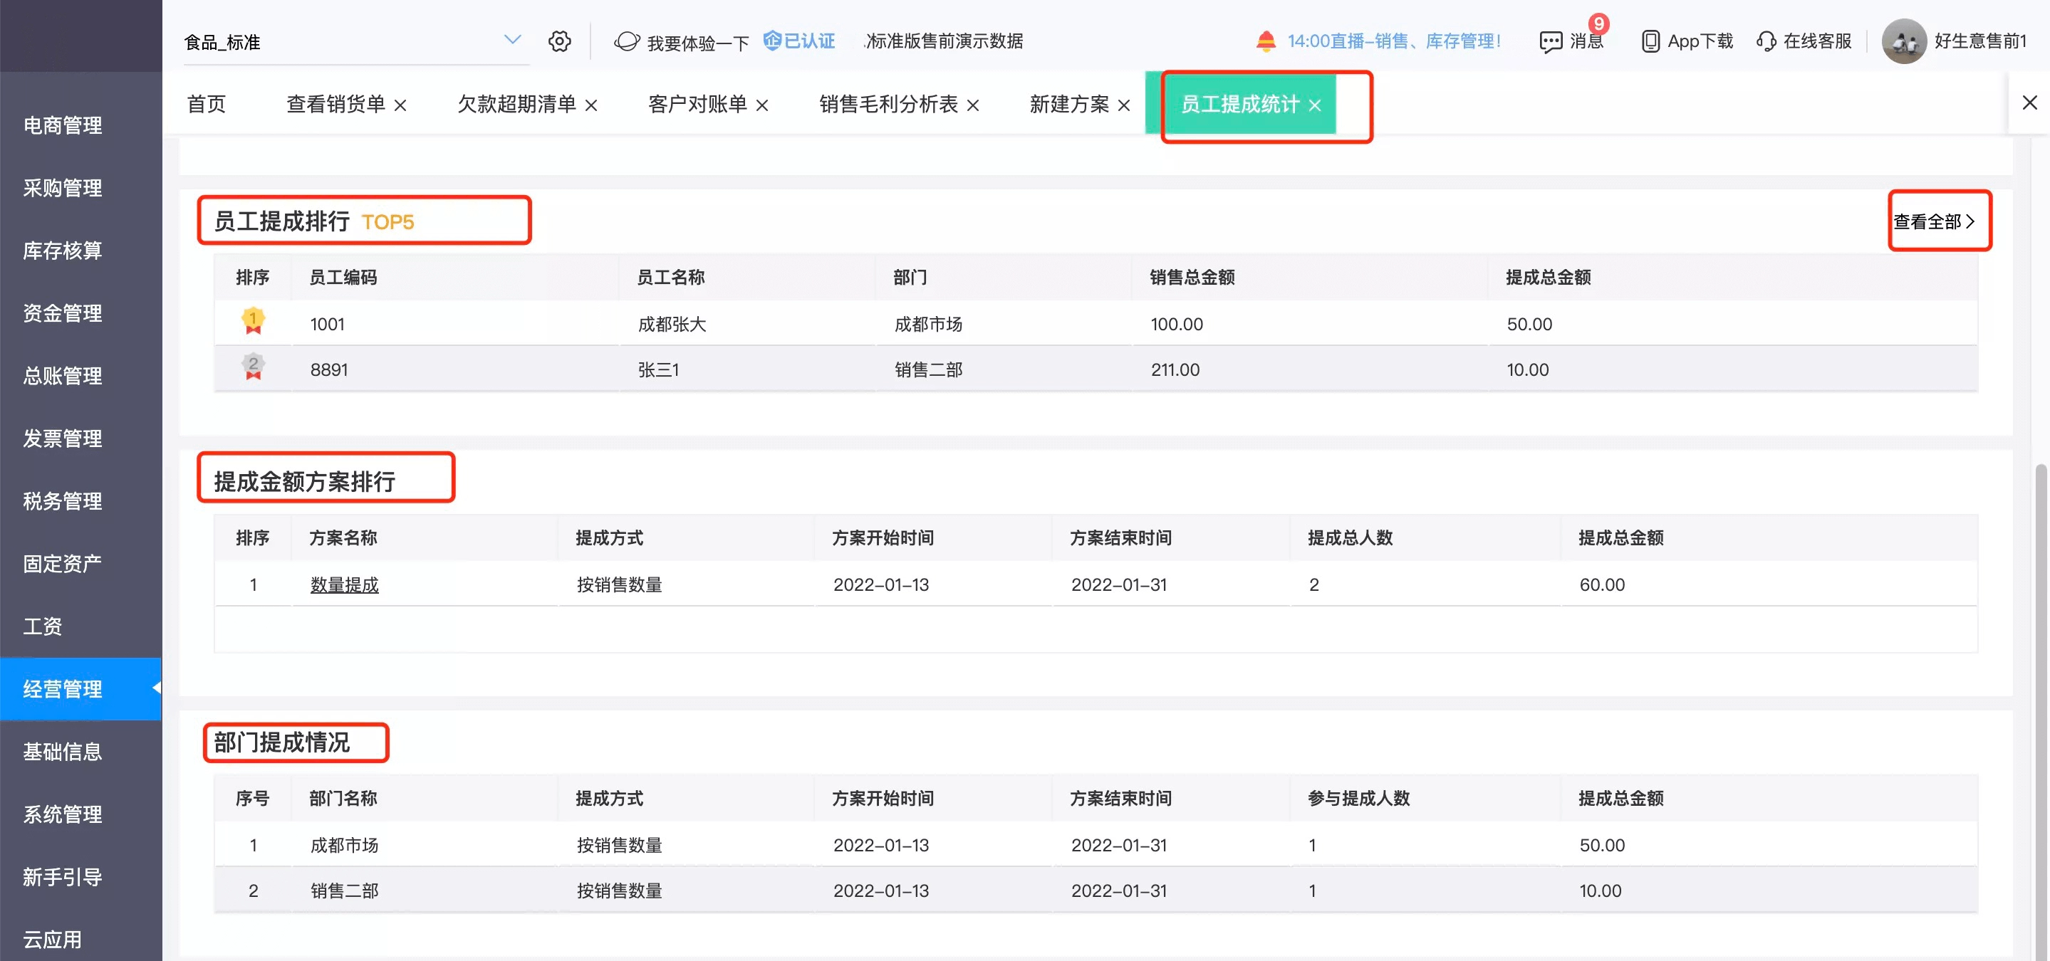Click employee code 8891 cell
The width and height of the screenshot is (2050, 961).
point(330,370)
